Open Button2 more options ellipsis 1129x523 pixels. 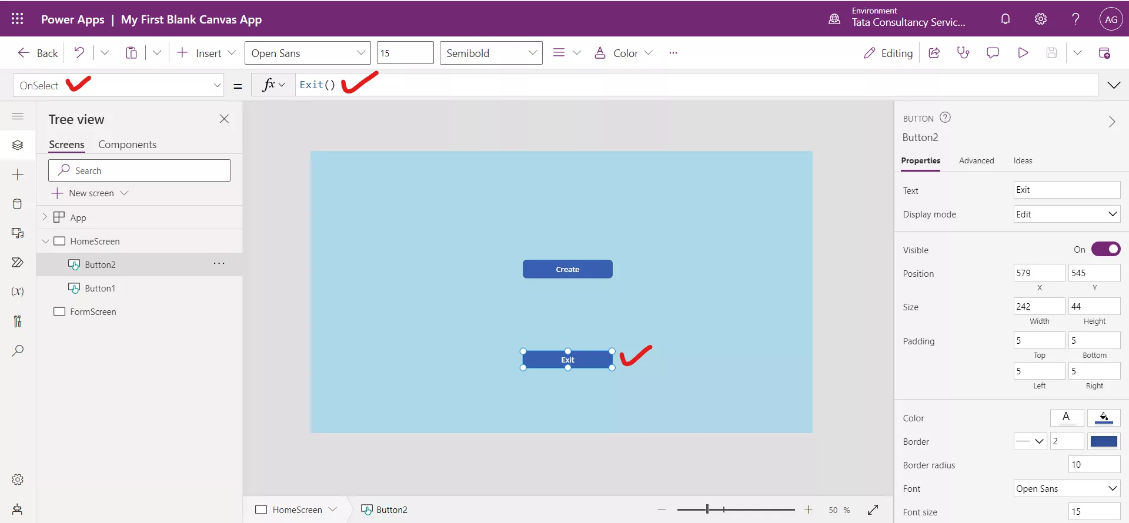tap(219, 263)
